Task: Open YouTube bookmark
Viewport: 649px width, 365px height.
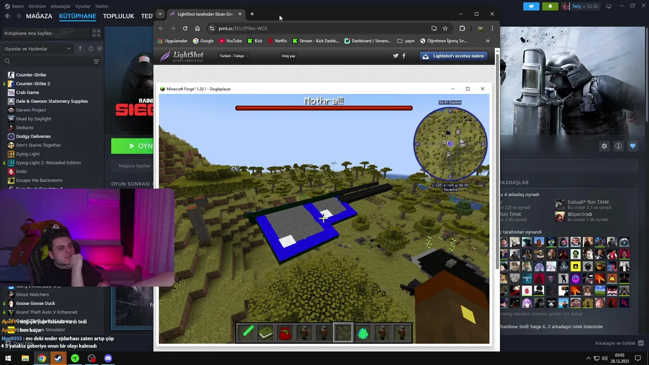Action: 230,41
